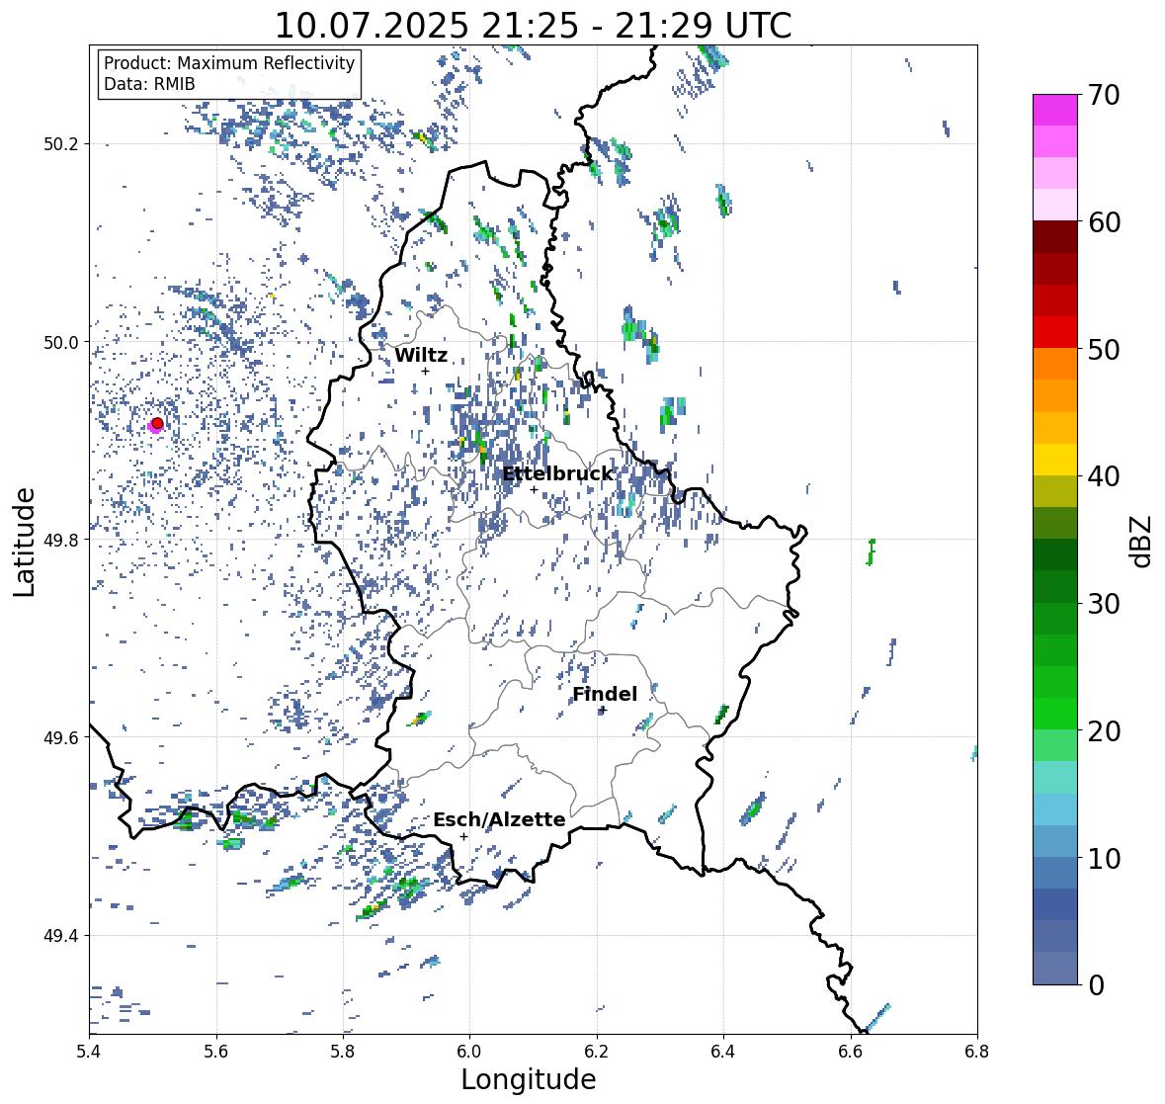Click the latitude tick 50.0
This screenshot has width=1165, height=1104.
point(61,343)
